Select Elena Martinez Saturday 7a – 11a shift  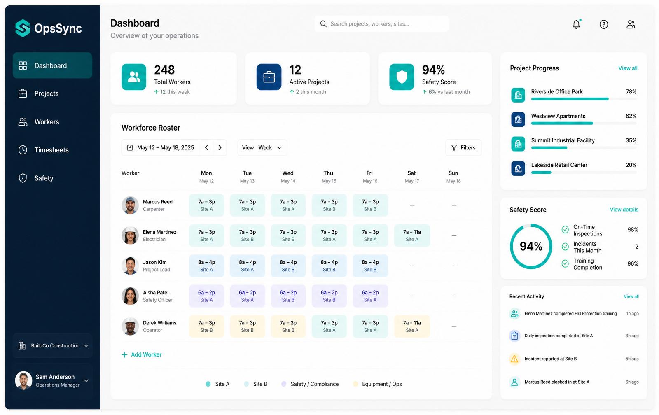tap(412, 235)
